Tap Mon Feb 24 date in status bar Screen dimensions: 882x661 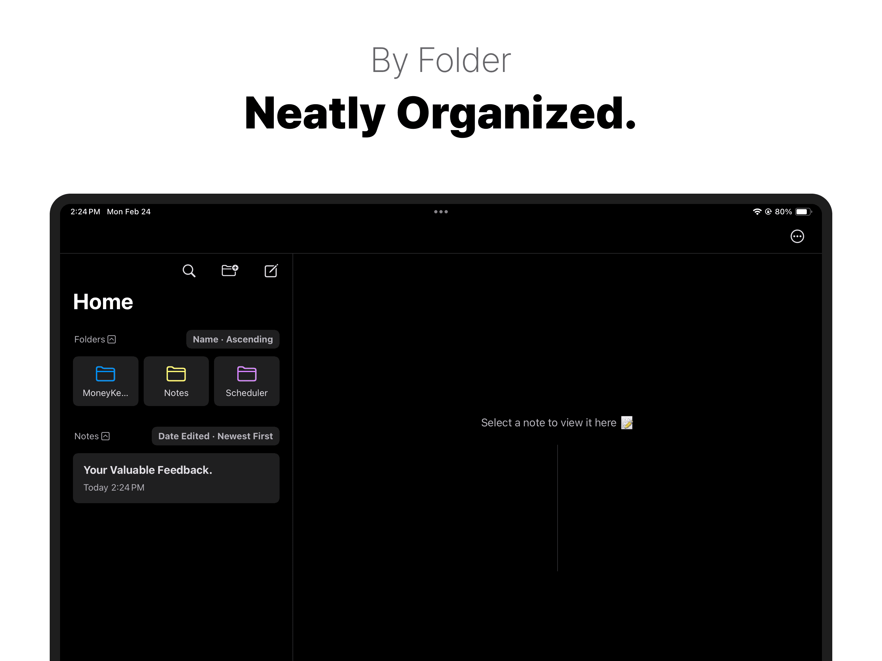coord(128,211)
